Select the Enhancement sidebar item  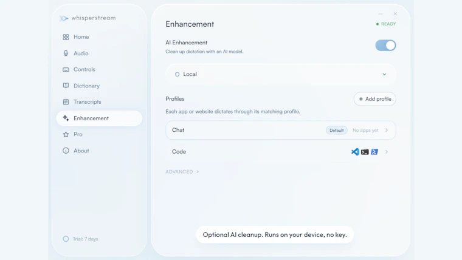click(x=99, y=118)
